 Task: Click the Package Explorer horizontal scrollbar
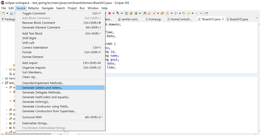[28, 134]
